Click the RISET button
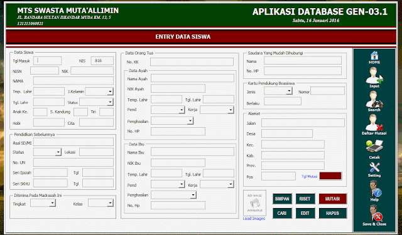402x235 pixels. coord(305,199)
